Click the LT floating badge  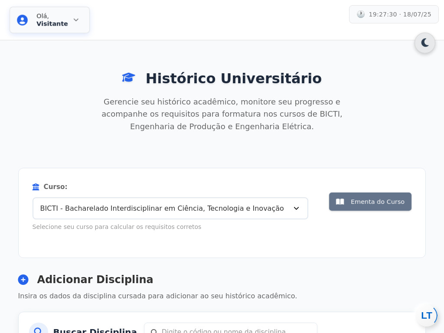tap(427, 316)
